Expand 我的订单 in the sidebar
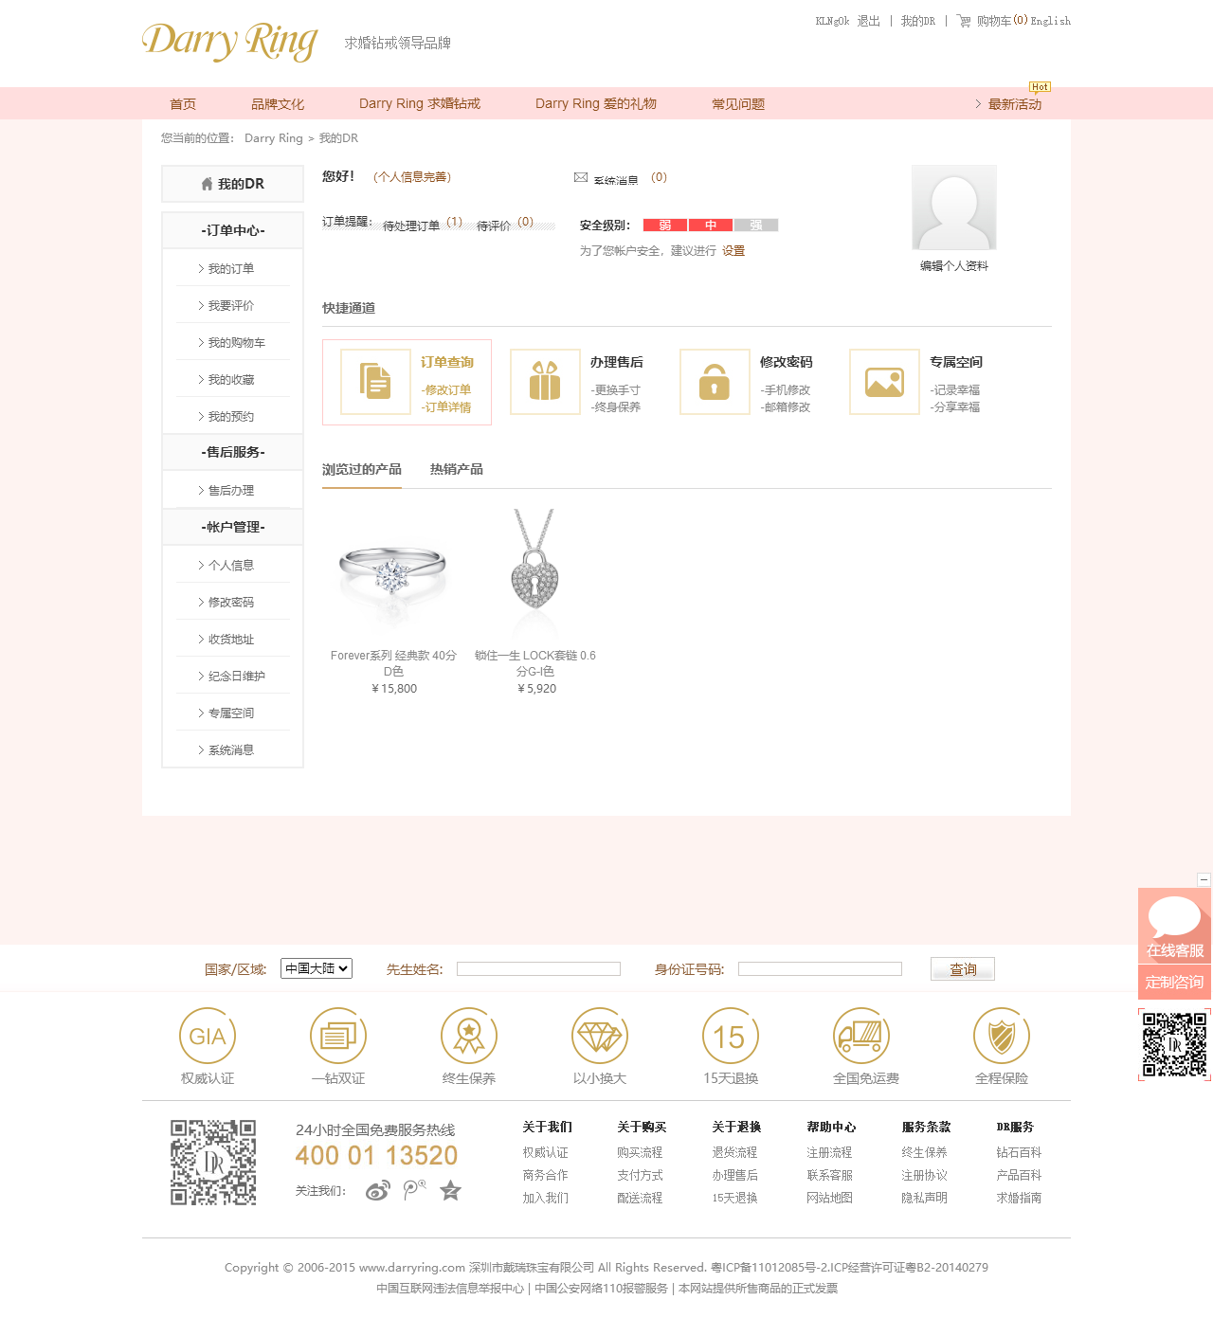Screen dimensions: 1213x1318 (231, 269)
